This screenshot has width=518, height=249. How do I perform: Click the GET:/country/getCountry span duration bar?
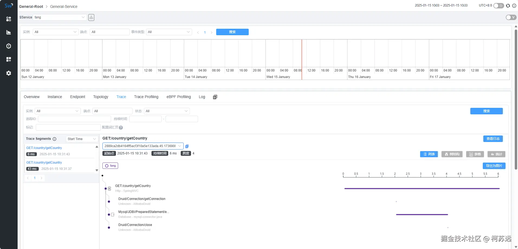[x=422, y=189]
